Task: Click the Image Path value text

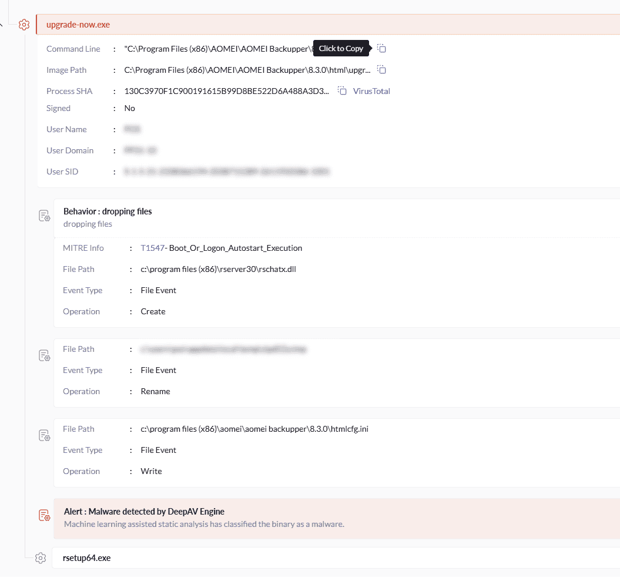Action: 247,70
